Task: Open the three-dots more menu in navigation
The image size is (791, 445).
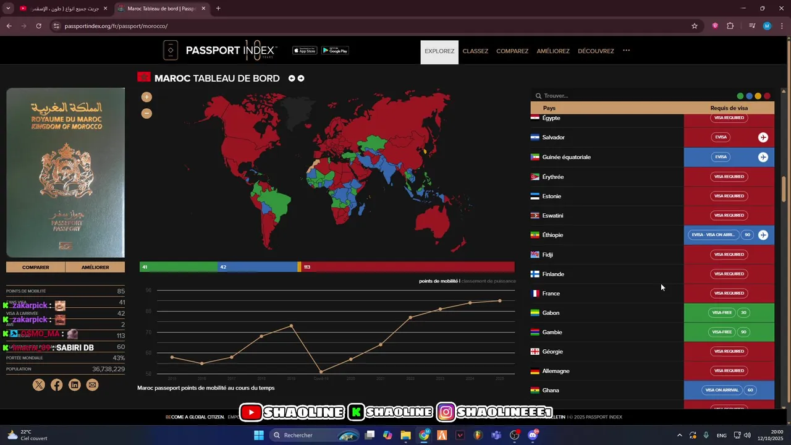Action: pyautogui.click(x=626, y=51)
